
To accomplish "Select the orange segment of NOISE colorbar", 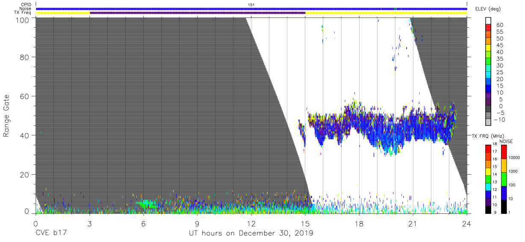I will 504,165.
